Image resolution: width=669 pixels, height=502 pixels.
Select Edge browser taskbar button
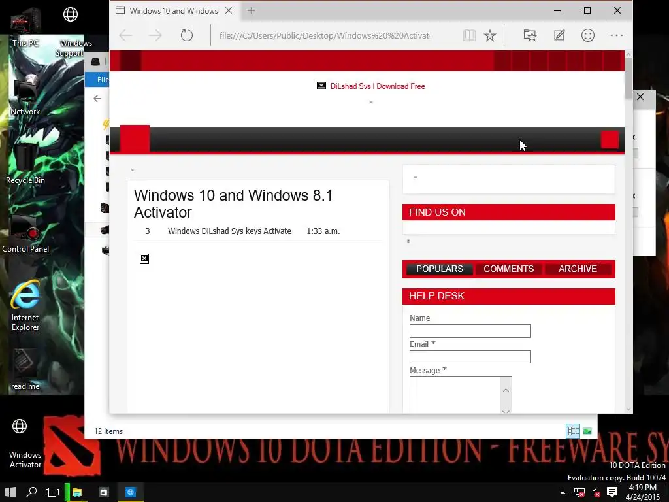pyautogui.click(x=131, y=492)
